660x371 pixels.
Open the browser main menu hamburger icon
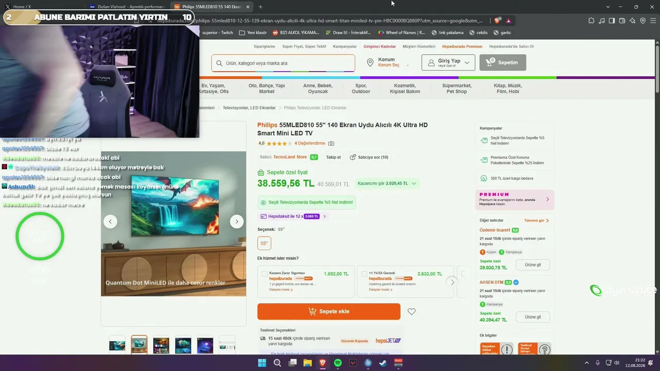click(653, 21)
